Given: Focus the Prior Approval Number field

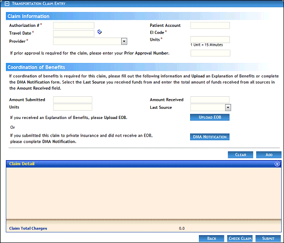Looking at the screenshot, I should point(210,53).
